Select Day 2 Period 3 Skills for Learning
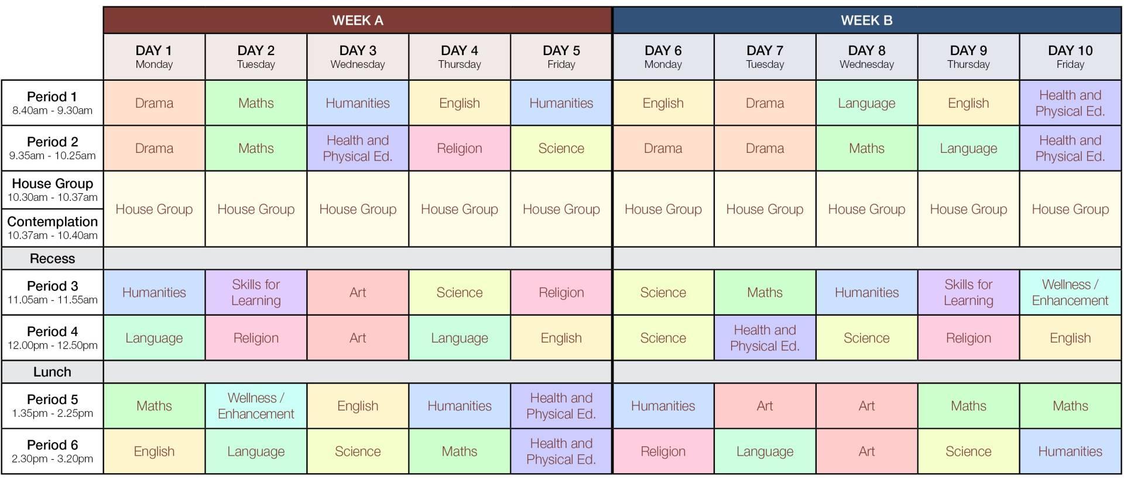The height and width of the screenshot is (479, 1124). pyautogui.click(x=256, y=292)
